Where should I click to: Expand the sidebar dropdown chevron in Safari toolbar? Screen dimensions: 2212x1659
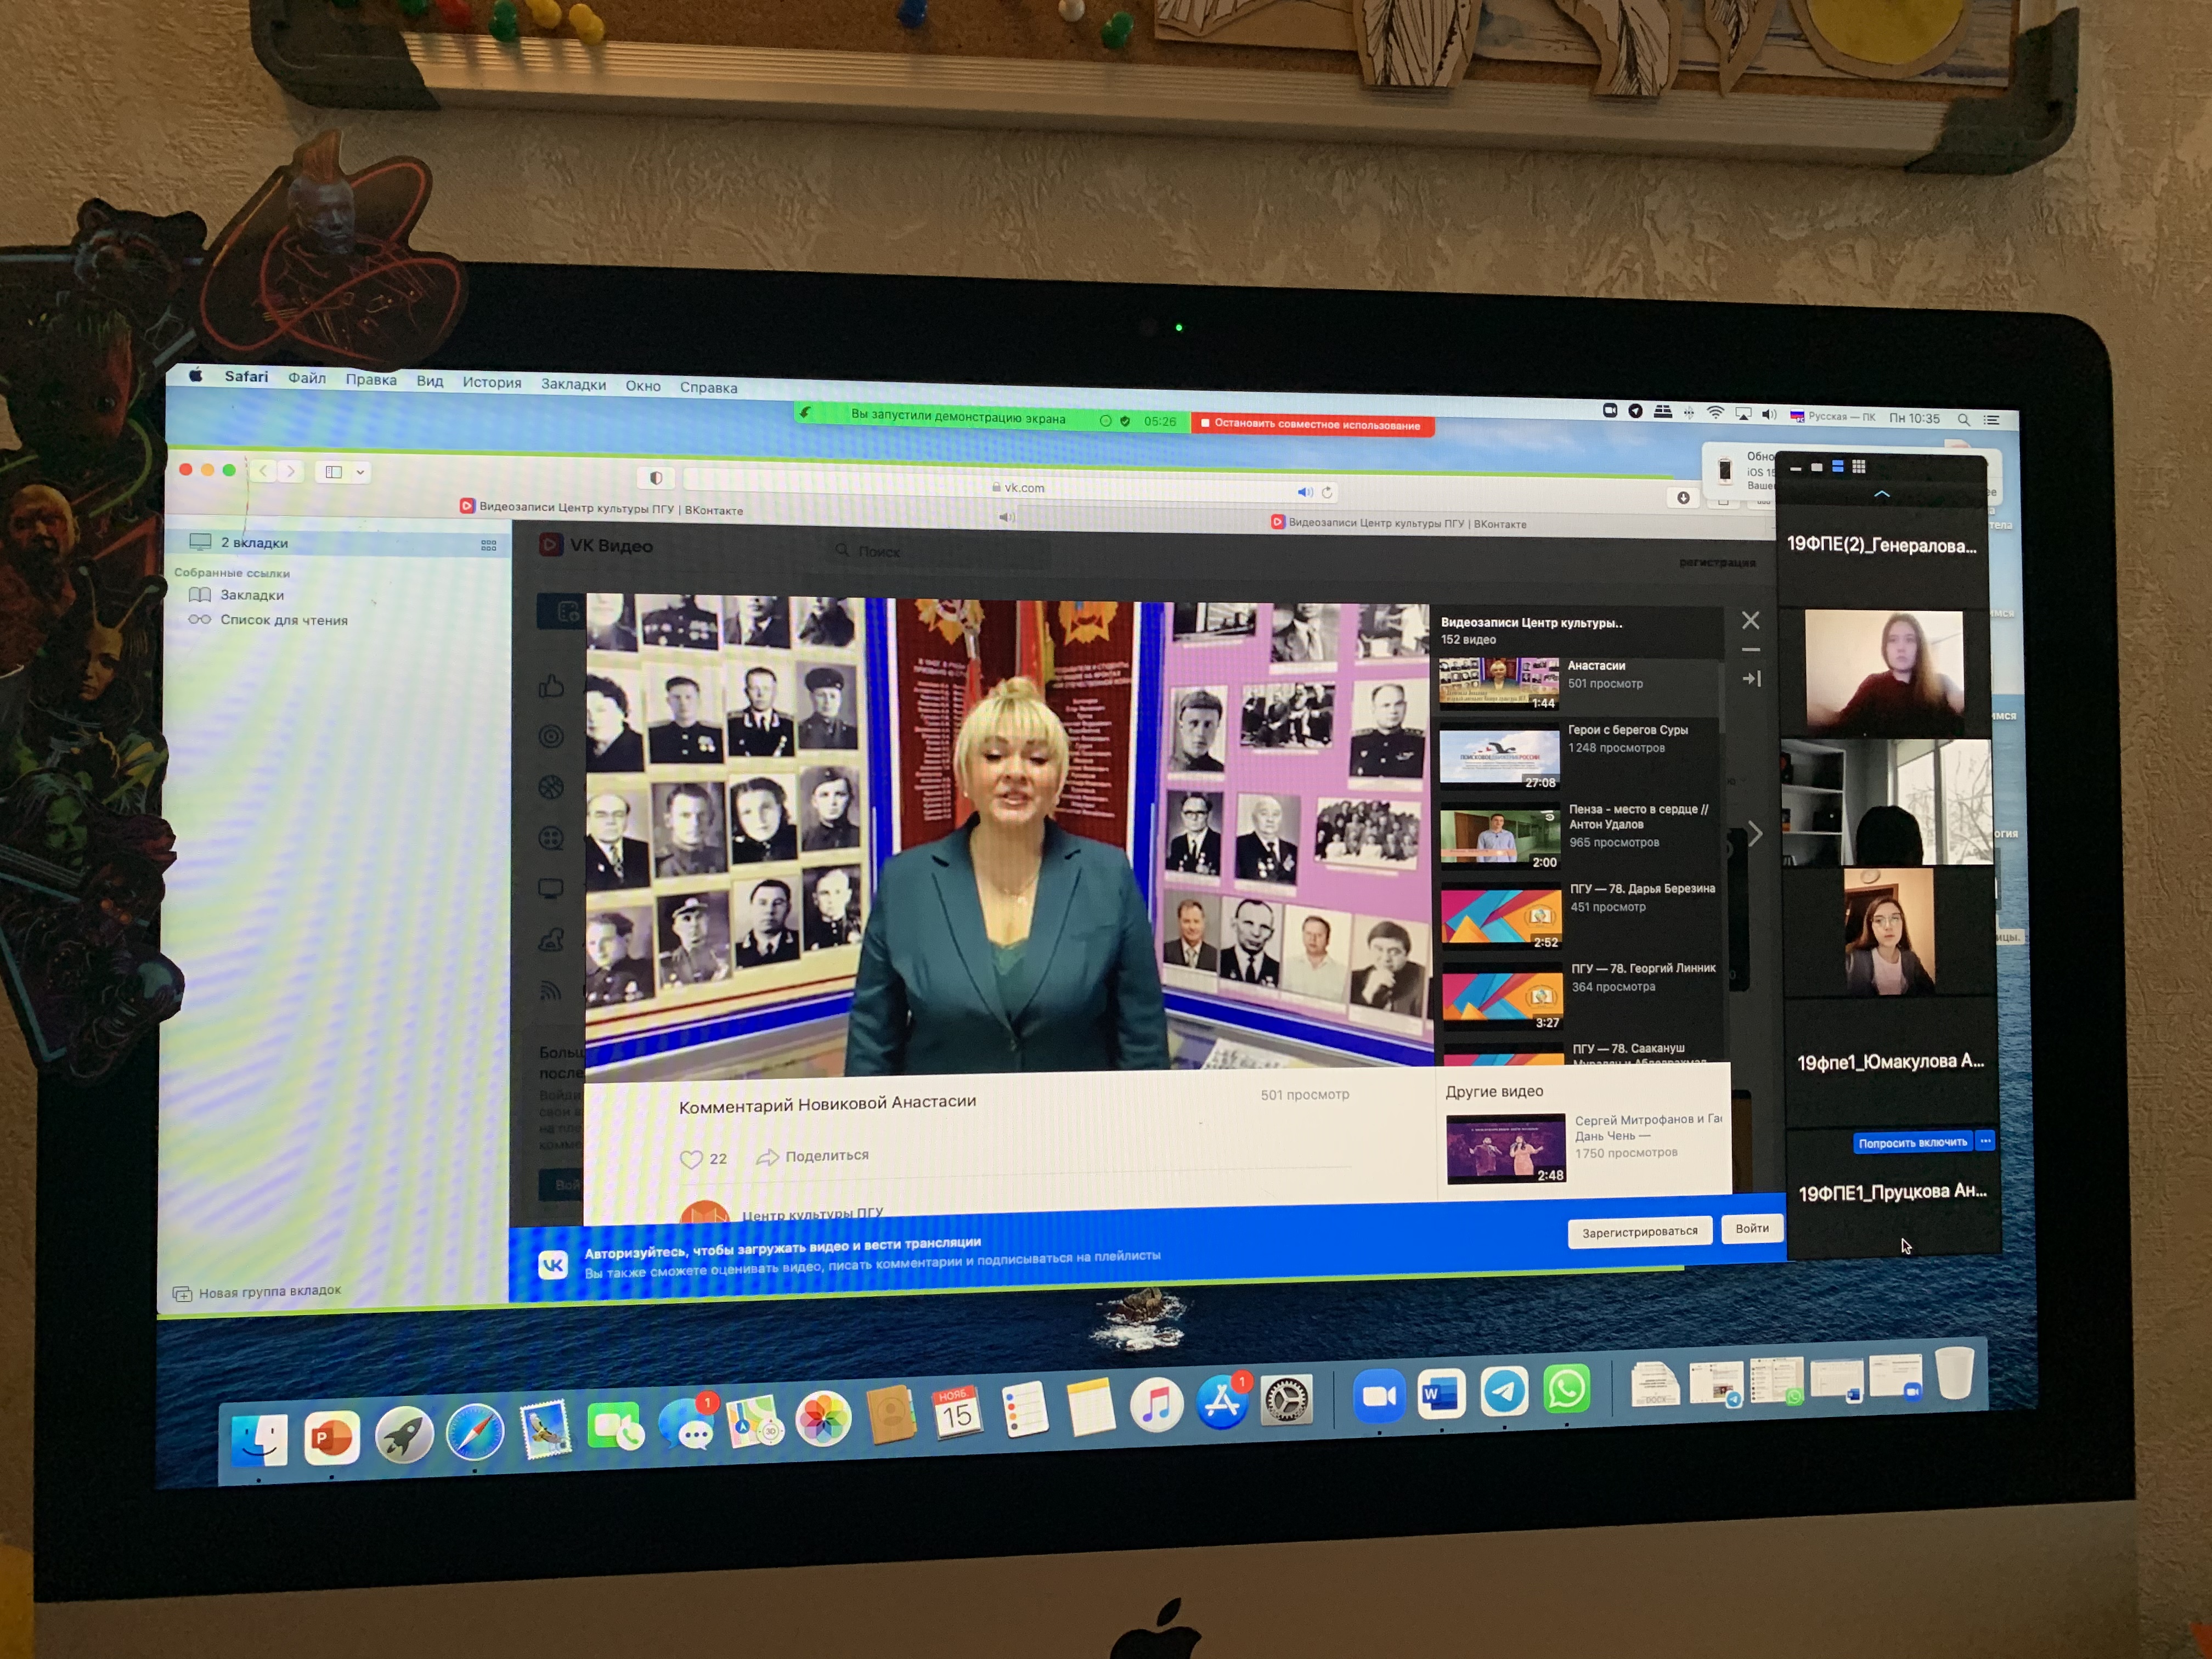[360, 472]
